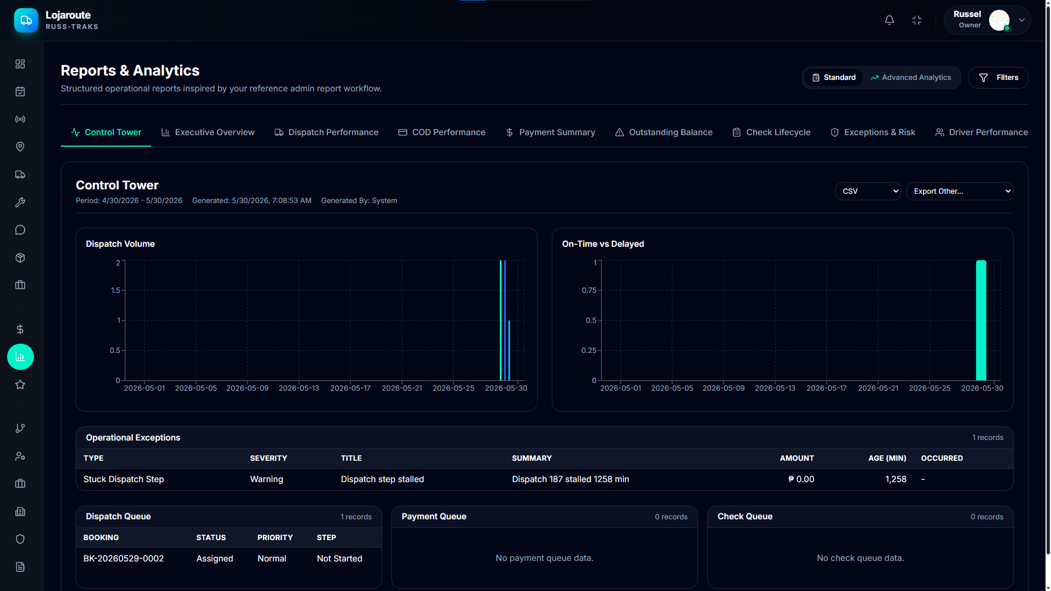The width and height of the screenshot is (1051, 591).
Task: Open the truck fleet icon in sidebar
Action: point(20,175)
